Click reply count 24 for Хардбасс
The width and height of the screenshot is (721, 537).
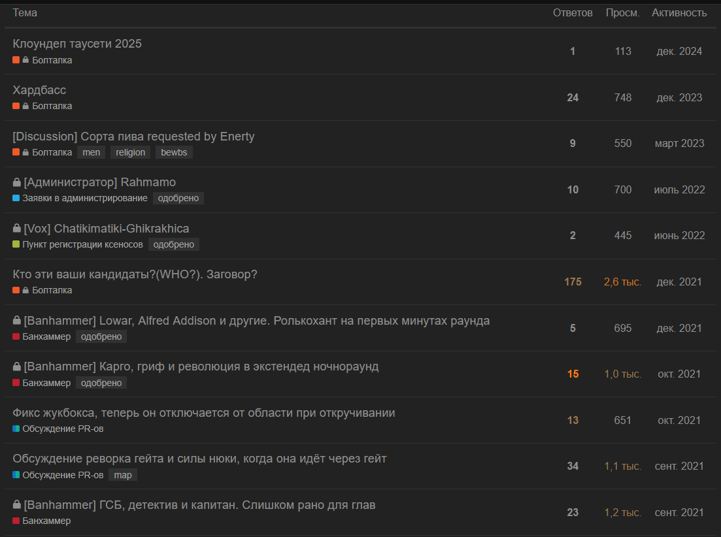coord(573,98)
